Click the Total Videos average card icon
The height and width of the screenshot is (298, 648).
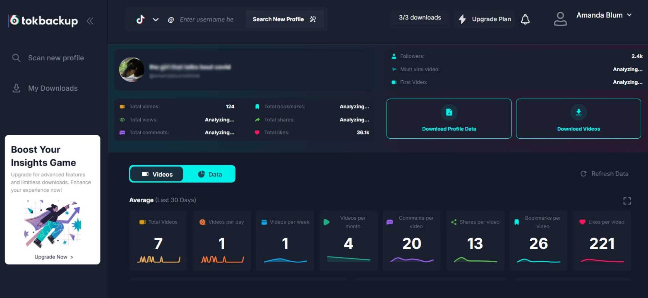pos(142,222)
